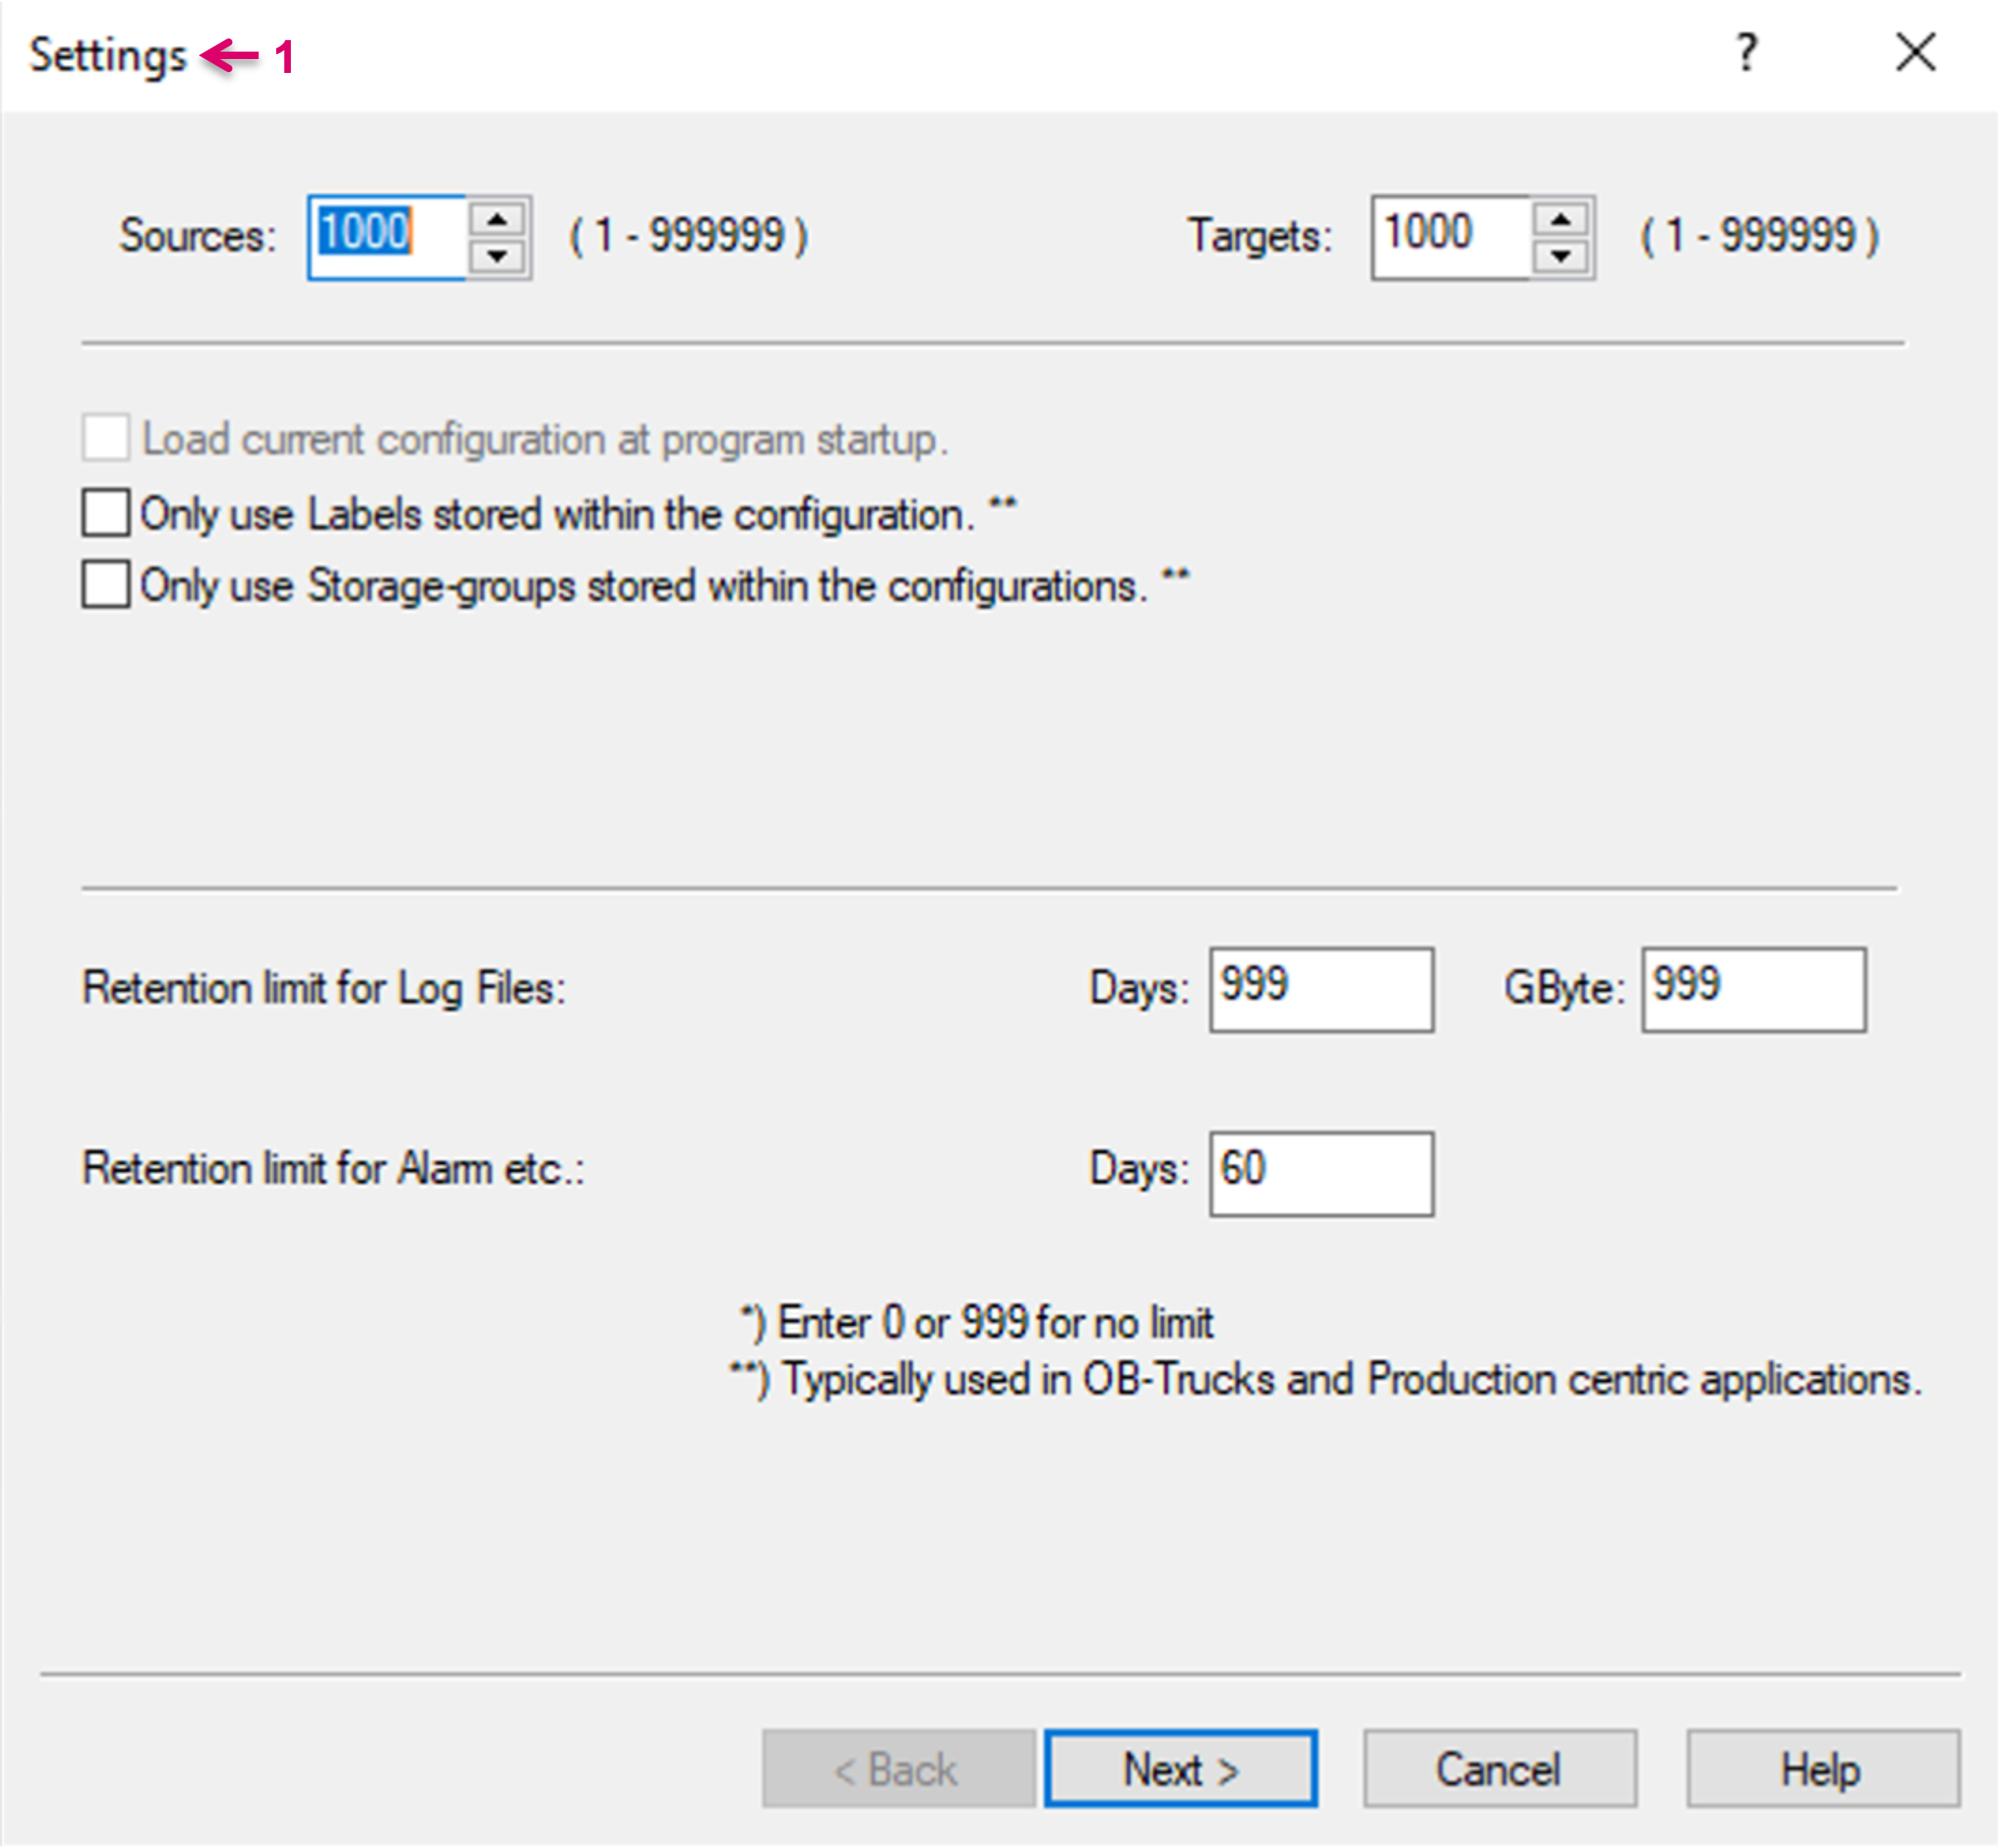The image size is (1998, 1848).
Task: Click the question mark help icon
Action: pos(1746,52)
